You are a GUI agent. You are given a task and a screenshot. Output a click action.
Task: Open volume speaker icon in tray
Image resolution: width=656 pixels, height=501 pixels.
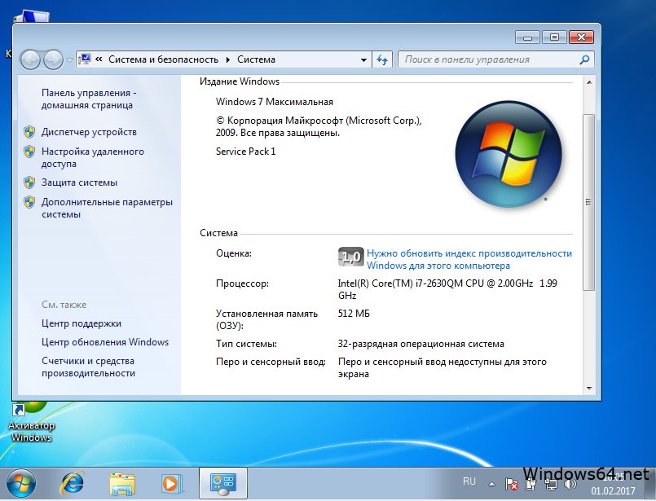[x=570, y=484]
